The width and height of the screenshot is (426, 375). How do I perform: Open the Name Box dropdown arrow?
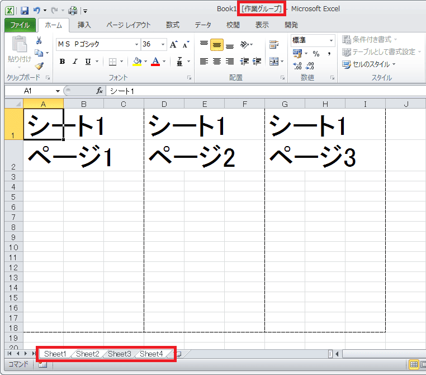point(58,91)
